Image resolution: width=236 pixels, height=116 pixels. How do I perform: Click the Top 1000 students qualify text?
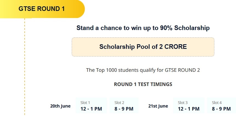click(143, 70)
